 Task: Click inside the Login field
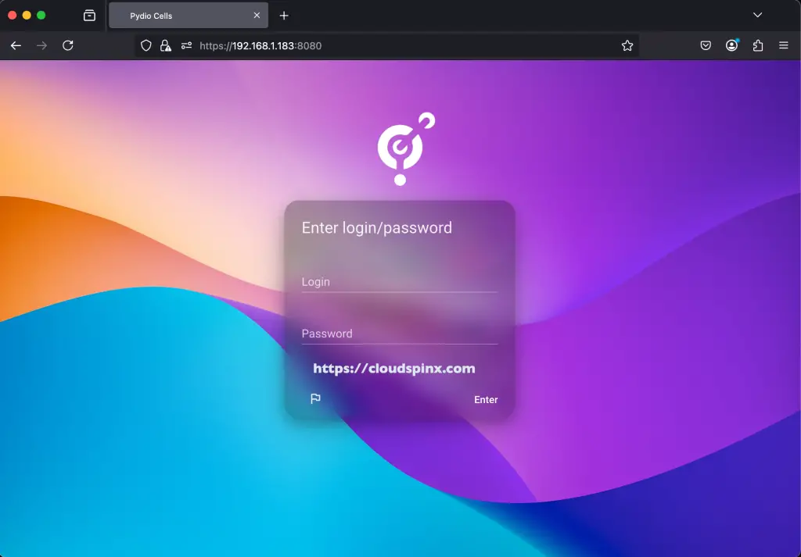coord(399,282)
